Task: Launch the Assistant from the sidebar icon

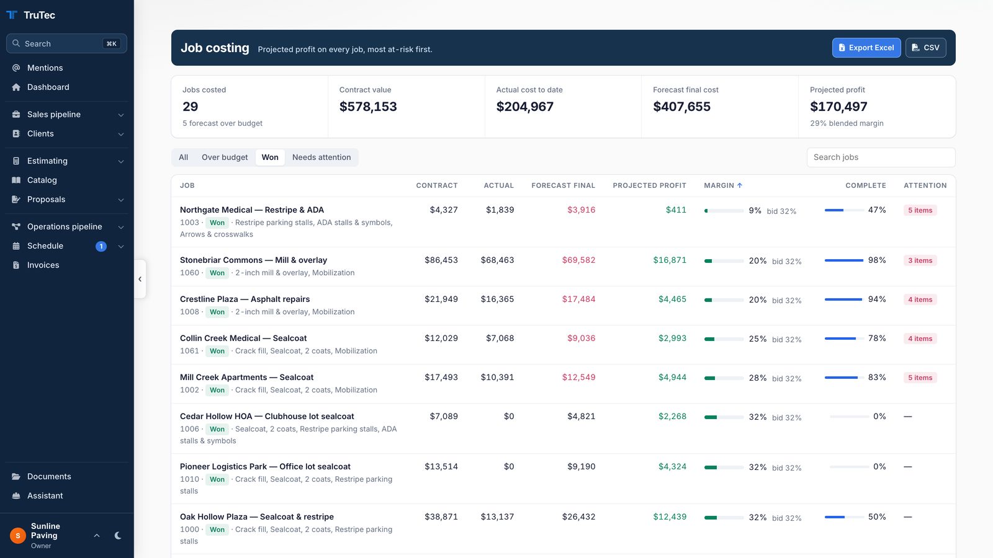Action: [16, 495]
